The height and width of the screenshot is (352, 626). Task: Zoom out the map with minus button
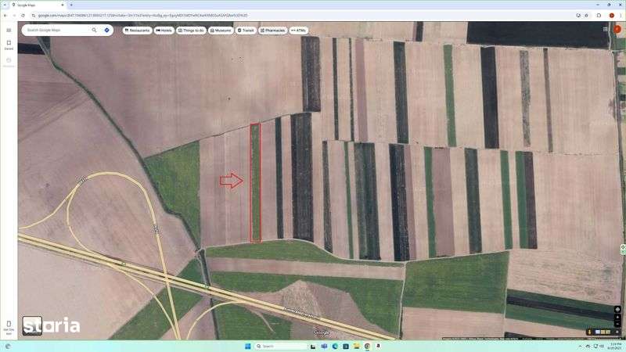point(617,324)
